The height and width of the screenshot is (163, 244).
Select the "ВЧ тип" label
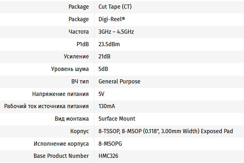click(x=80, y=81)
